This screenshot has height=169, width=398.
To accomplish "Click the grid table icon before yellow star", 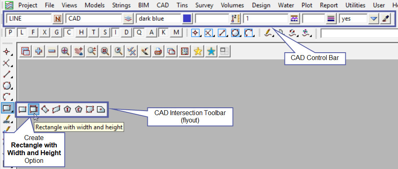I will (x=185, y=51).
